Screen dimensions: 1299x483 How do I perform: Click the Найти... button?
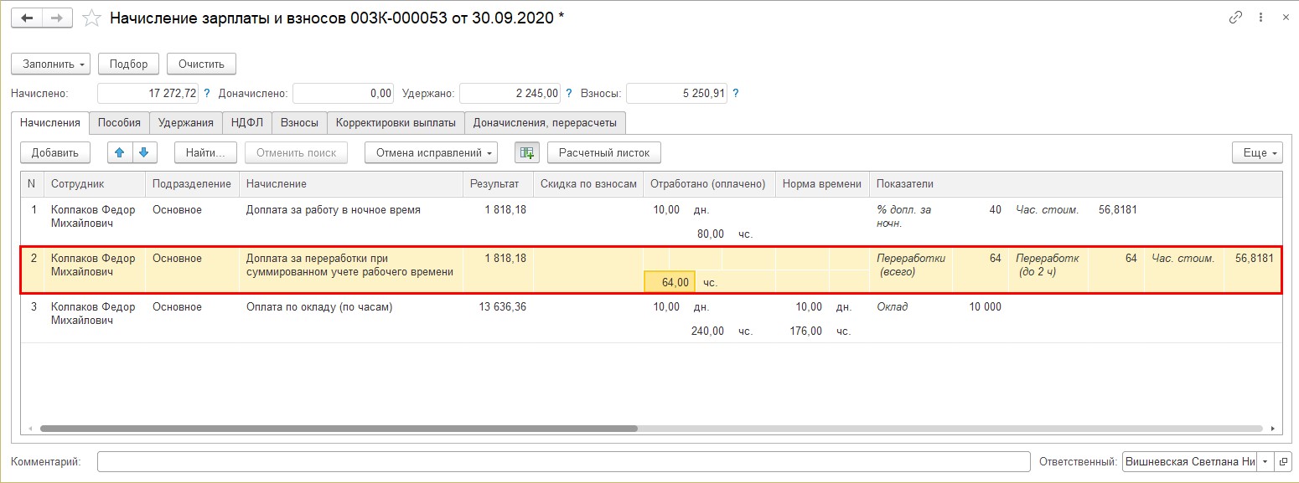(206, 152)
